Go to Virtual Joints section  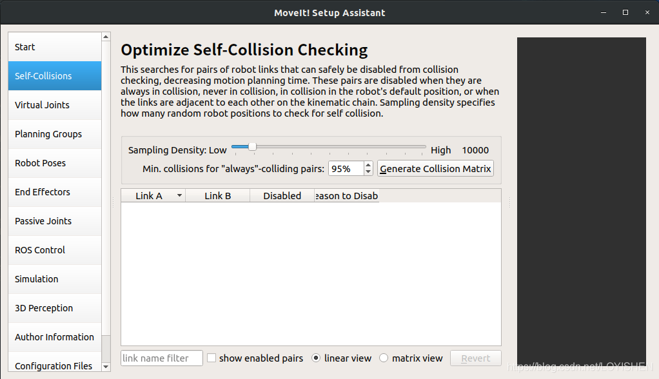click(55, 104)
